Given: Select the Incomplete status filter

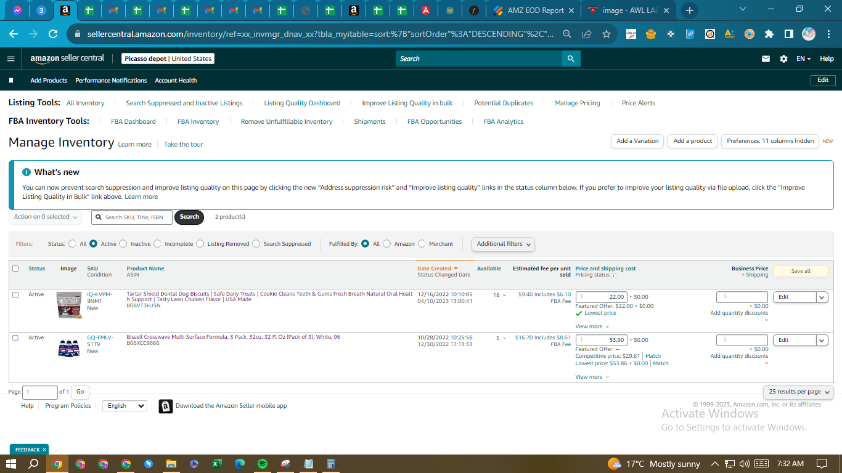Looking at the screenshot, I should [157, 244].
